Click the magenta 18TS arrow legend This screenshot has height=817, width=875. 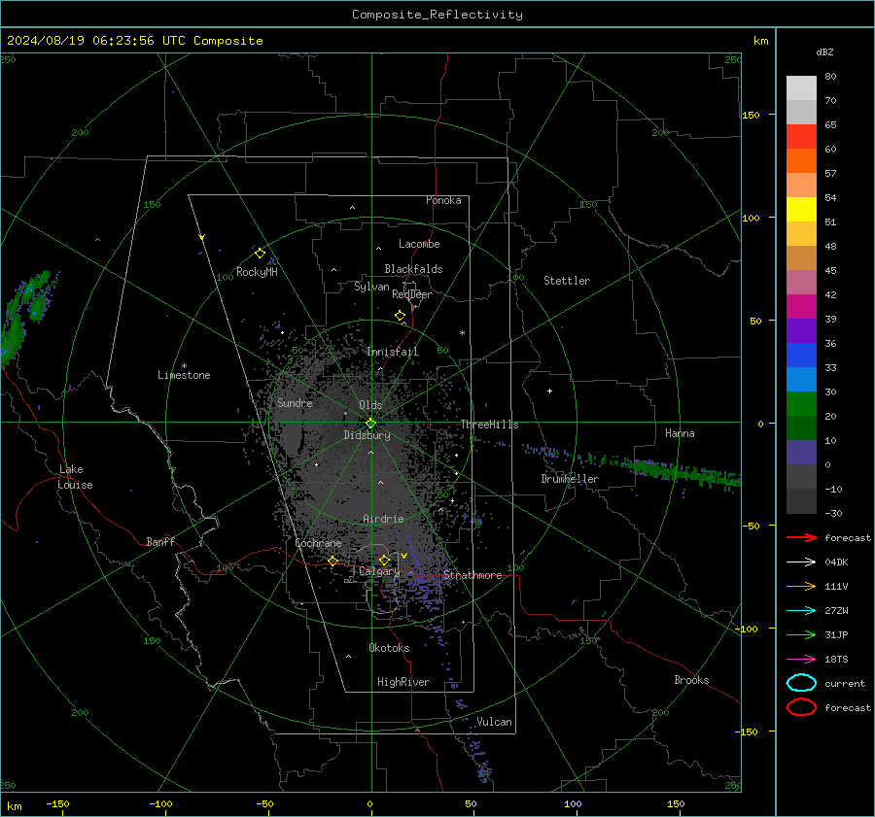[801, 660]
